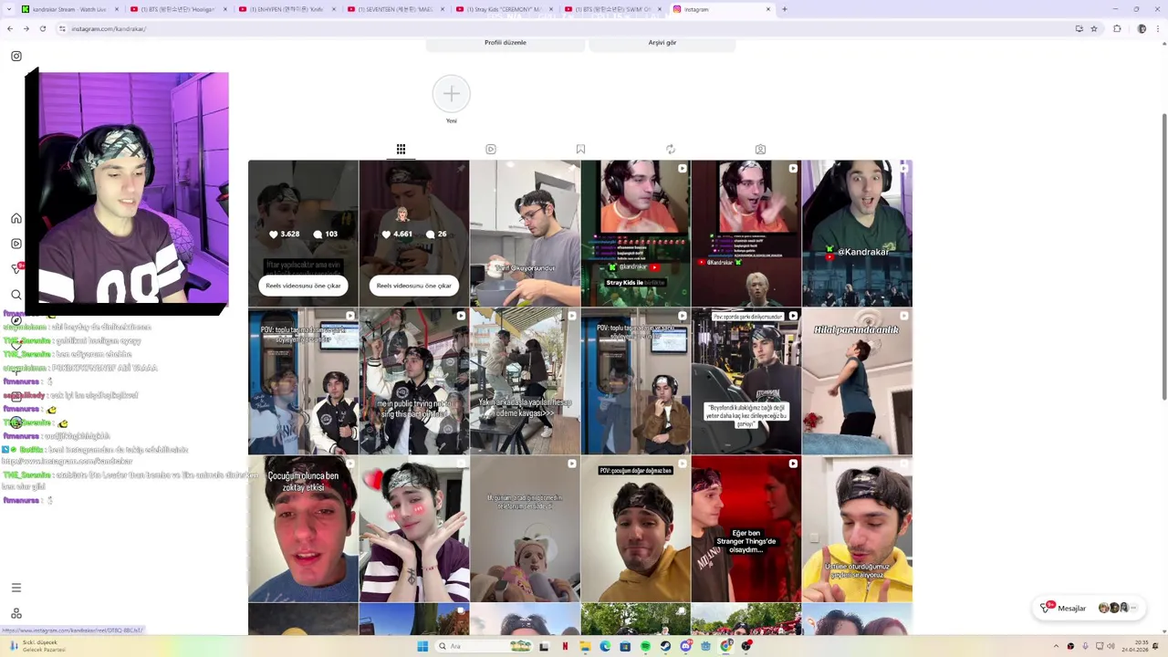This screenshot has width=1168, height=657.
Task: Switch to the BTS 'Hooligan' YouTube tab
Action: (177, 9)
